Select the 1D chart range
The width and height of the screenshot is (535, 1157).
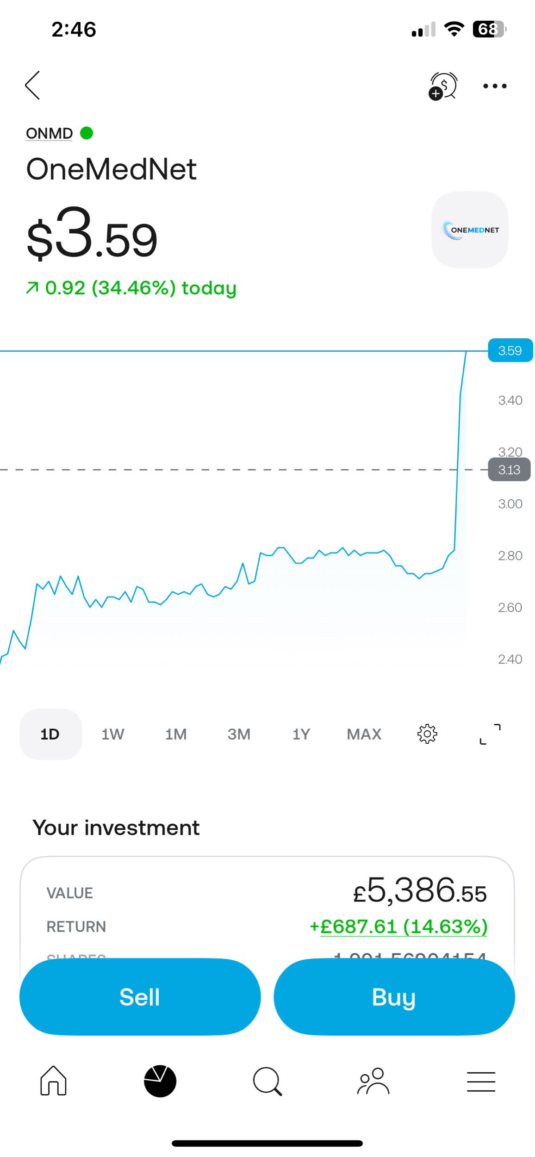50,734
